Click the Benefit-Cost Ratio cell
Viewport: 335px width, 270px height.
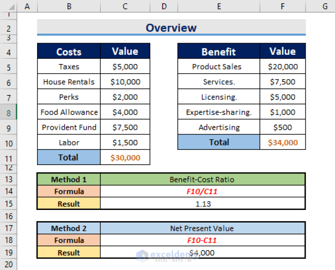[x=203, y=179]
